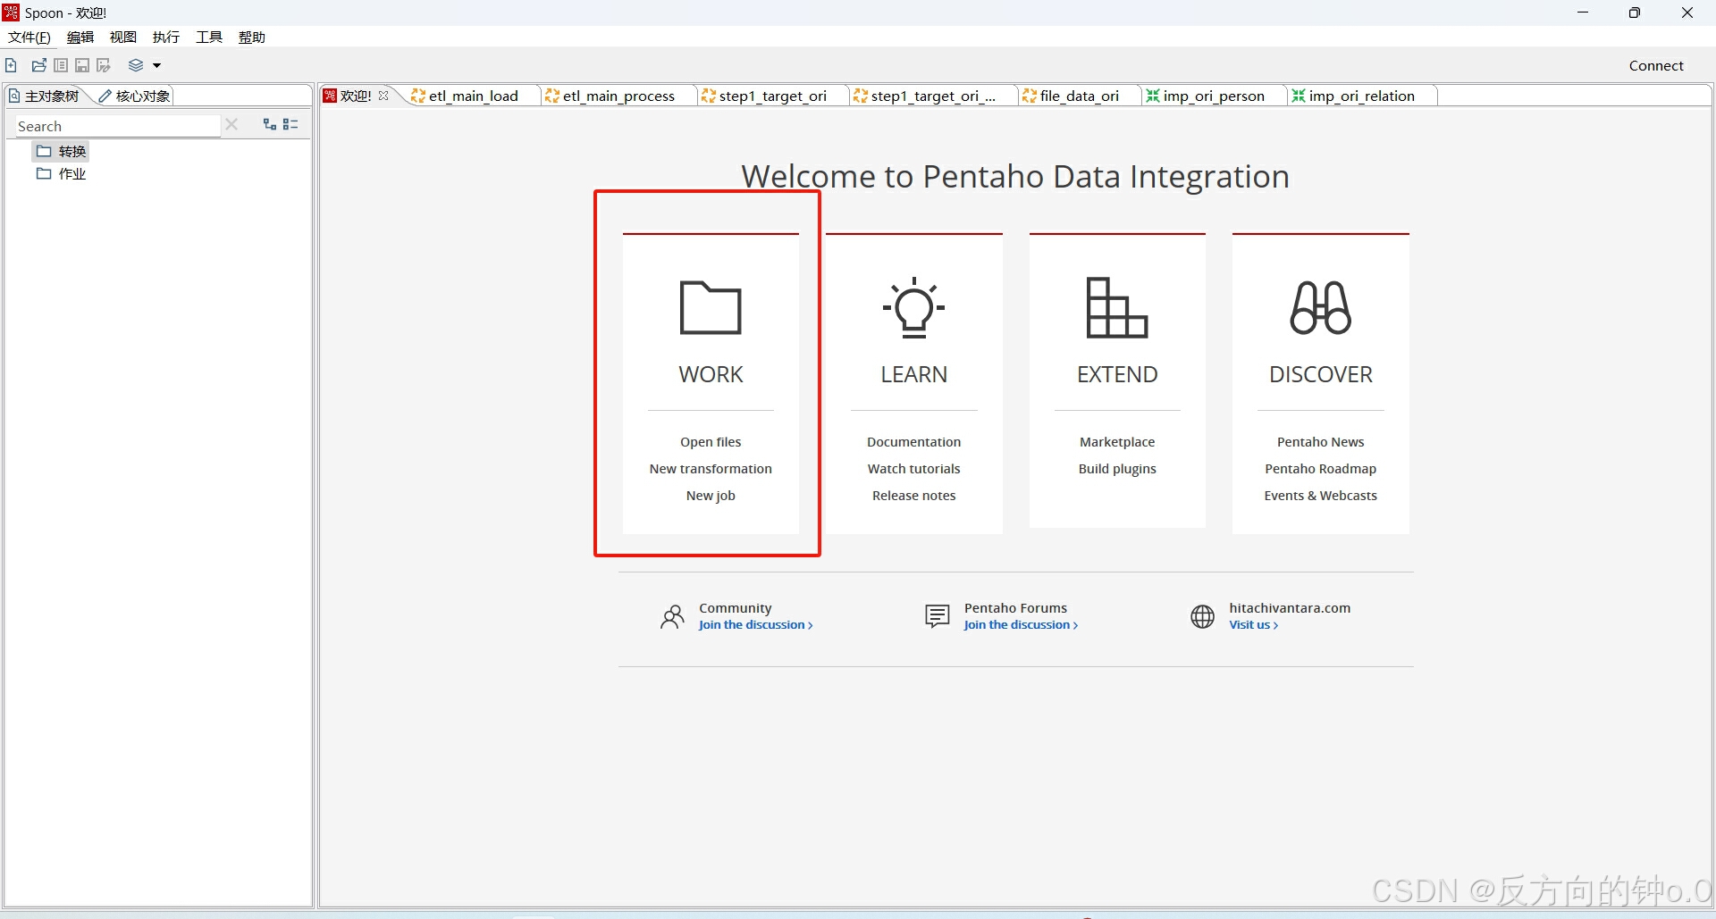
Task: Click the Pentaho Forums chat icon
Action: 938,616
